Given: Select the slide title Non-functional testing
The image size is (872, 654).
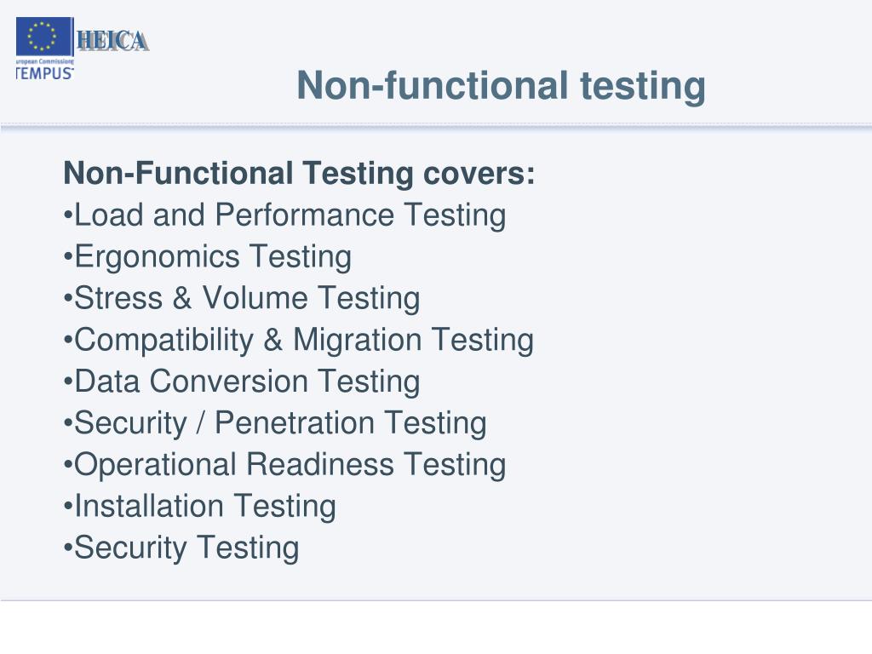Looking at the screenshot, I should coord(501,86).
